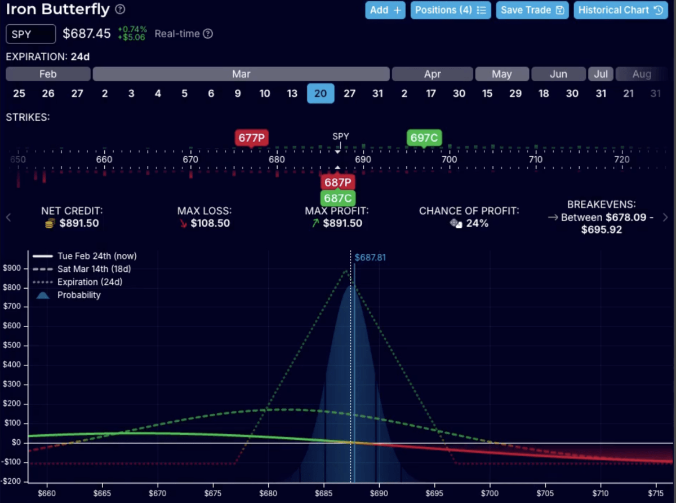Click the green arrow icon next to Max Profit

click(316, 223)
